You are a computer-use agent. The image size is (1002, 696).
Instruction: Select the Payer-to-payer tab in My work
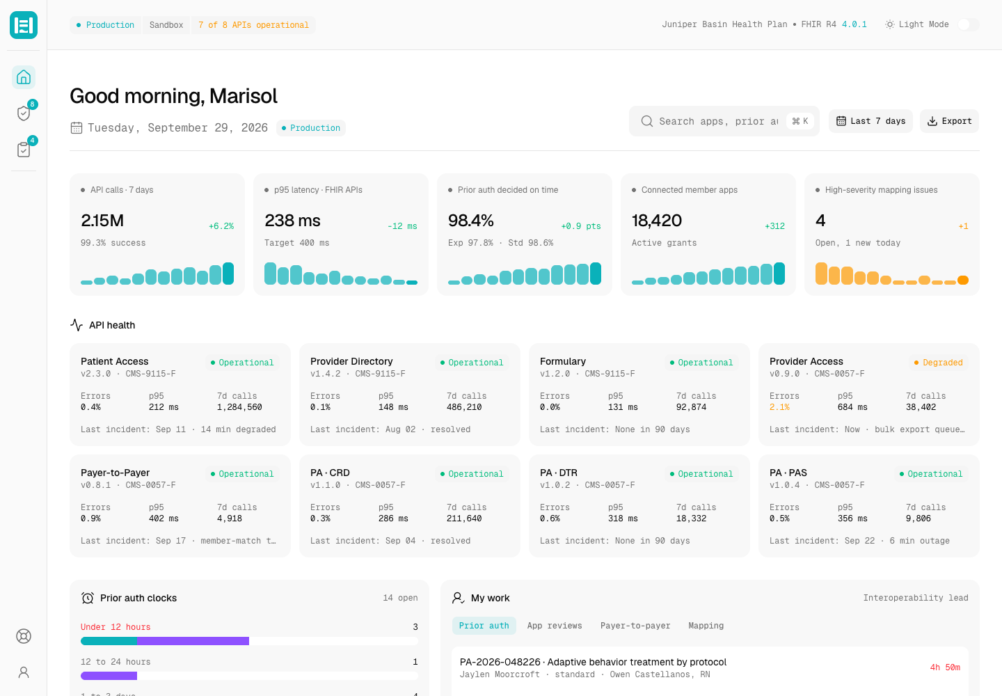pos(635,626)
